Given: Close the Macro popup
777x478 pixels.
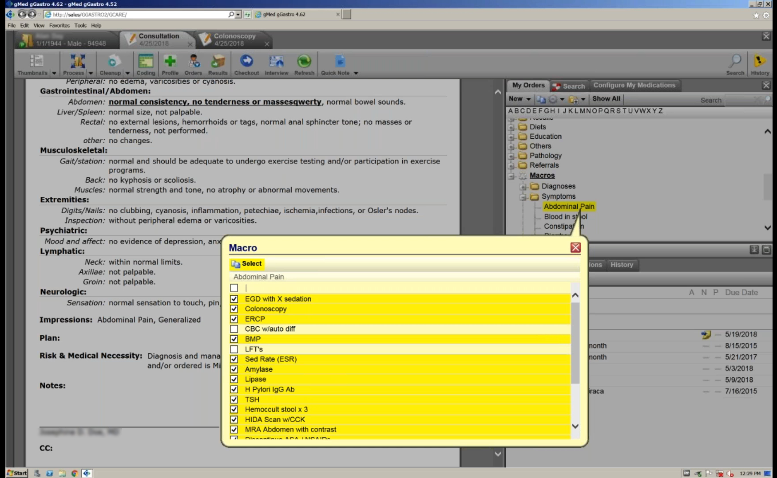Looking at the screenshot, I should 575,247.
